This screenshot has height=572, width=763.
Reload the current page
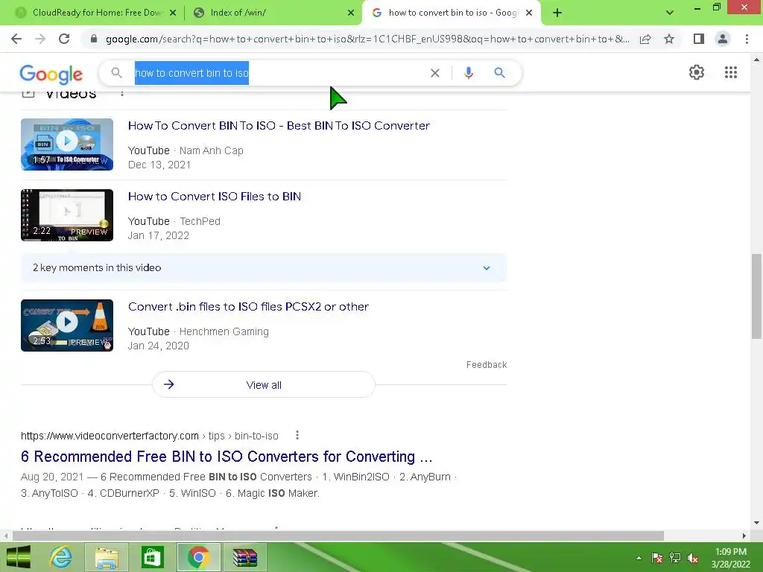click(64, 39)
